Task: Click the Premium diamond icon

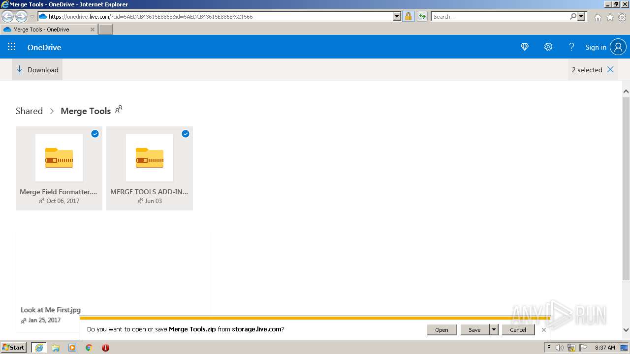Action: [525, 47]
